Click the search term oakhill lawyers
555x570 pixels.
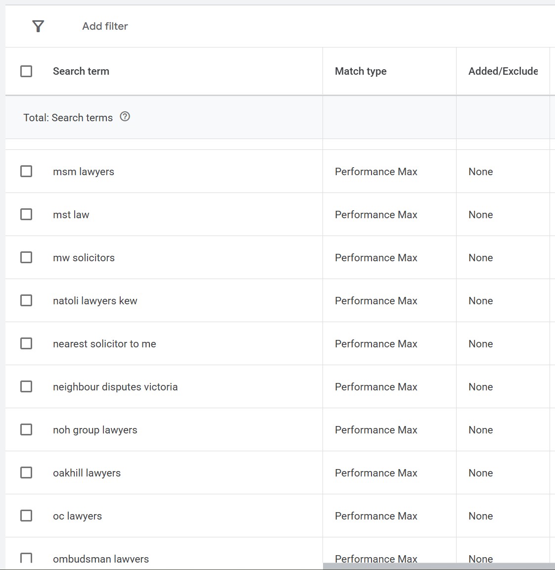[87, 473]
